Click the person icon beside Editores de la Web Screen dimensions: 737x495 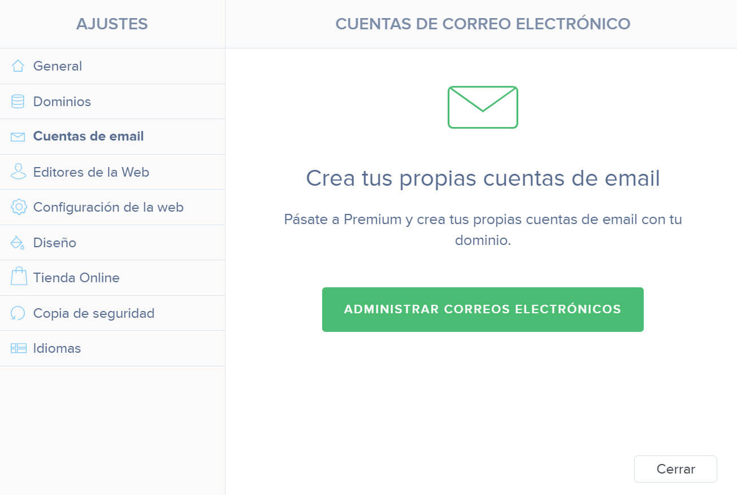tap(18, 172)
